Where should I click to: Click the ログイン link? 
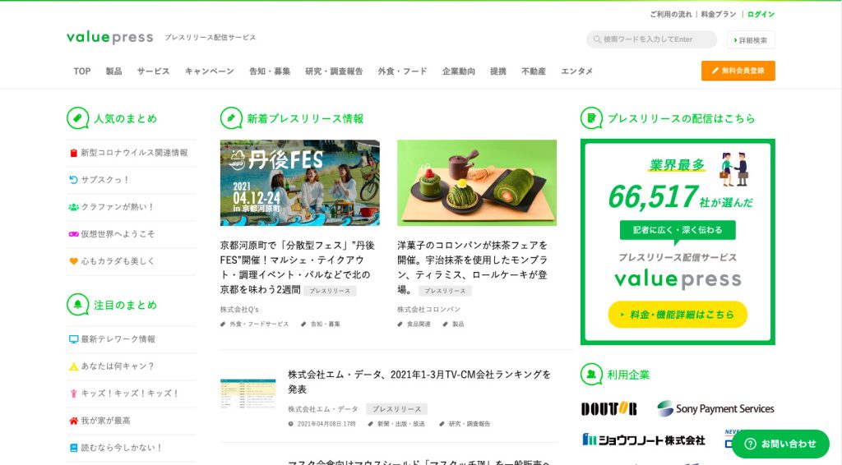click(x=761, y=15)
